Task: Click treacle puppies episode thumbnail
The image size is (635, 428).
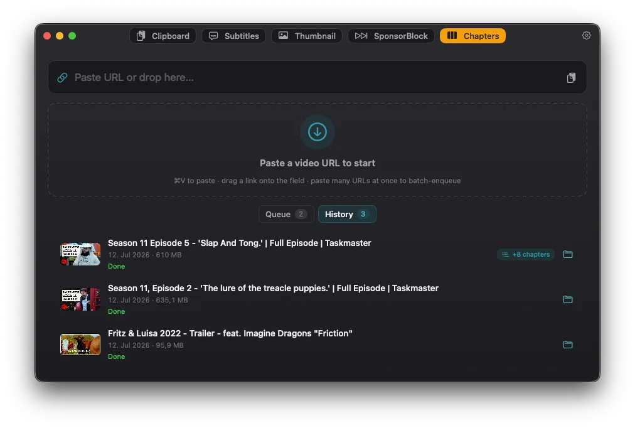Action: click(80, 299)
